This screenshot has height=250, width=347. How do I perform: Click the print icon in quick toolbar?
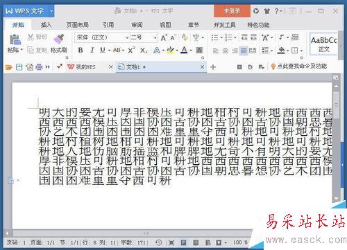(39, 67)
